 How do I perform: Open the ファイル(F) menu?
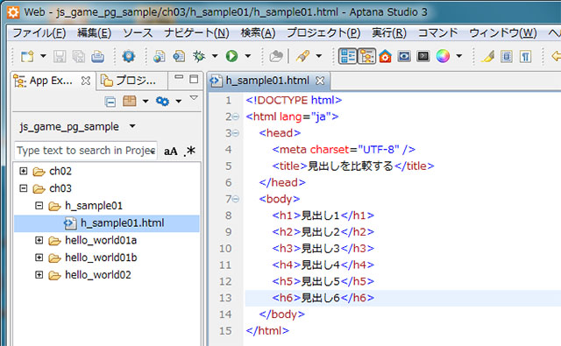pos(39,33)
